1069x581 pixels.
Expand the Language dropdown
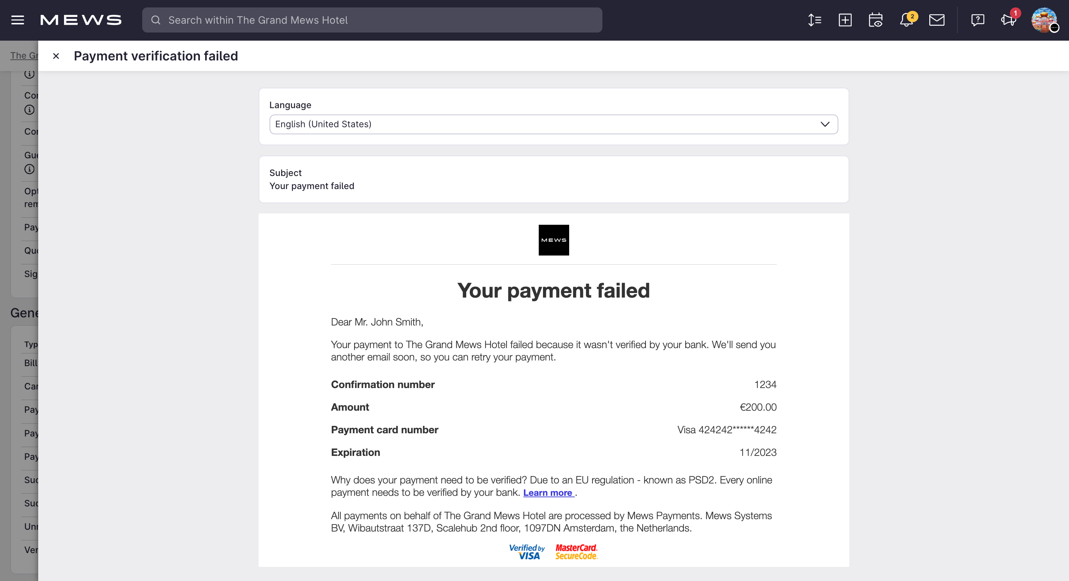coord(554,124)
